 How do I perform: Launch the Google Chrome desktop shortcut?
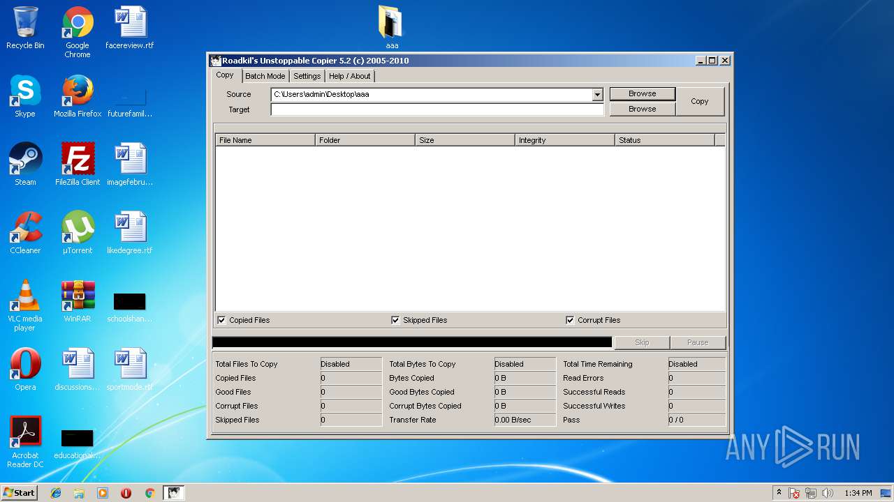point(78,31)
